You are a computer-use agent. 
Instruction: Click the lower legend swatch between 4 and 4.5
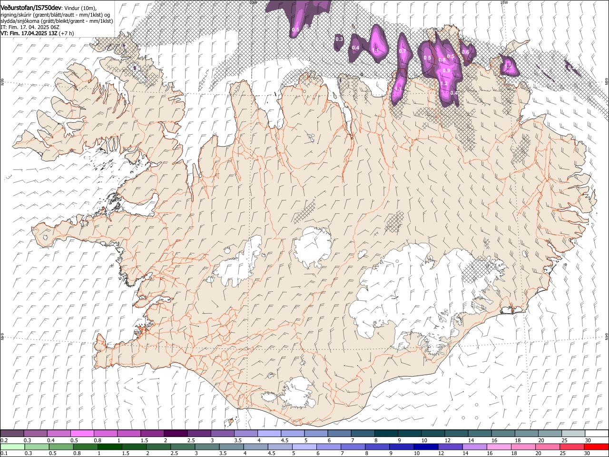pyautogui.click(x=255, y=447)
